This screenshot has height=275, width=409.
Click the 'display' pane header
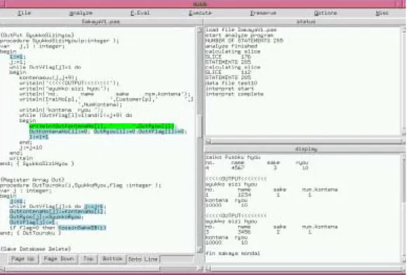(306, 149)
